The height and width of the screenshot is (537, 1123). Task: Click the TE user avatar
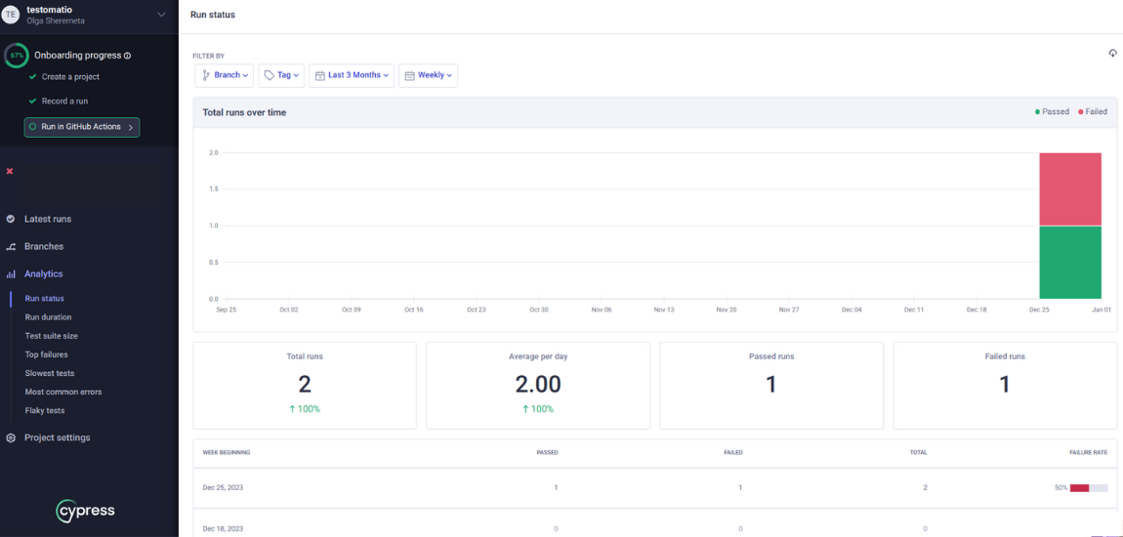[x=12, y=15]
